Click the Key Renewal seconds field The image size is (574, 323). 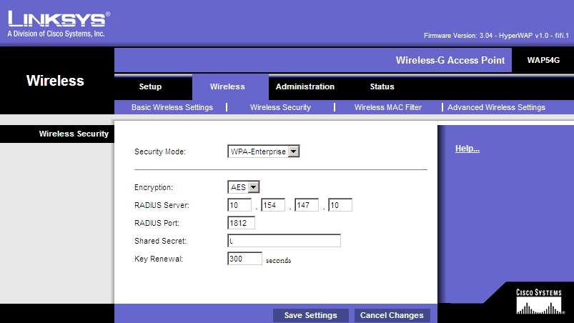click(244, 259)
